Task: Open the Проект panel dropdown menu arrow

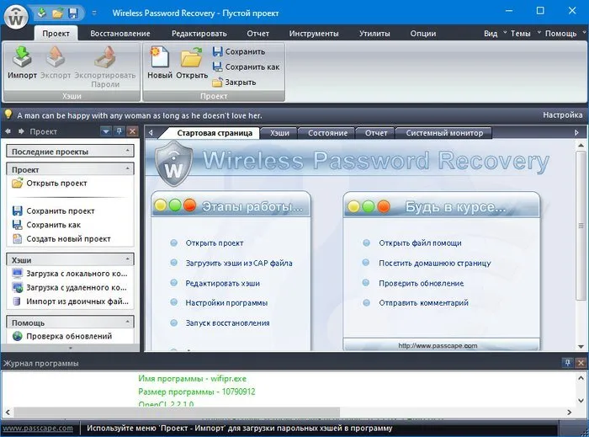Action: coord(106,131)
